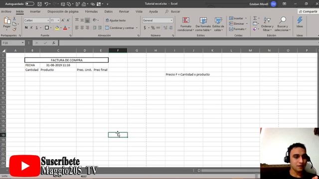The height and width of the screenshot is (179, 319).
Task: Switch to the Fórmulas tab
Action: pyautogui.click(x=91, y=11)
